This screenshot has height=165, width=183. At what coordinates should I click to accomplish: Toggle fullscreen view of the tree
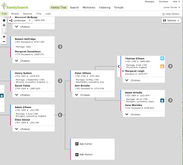[4, 30]
